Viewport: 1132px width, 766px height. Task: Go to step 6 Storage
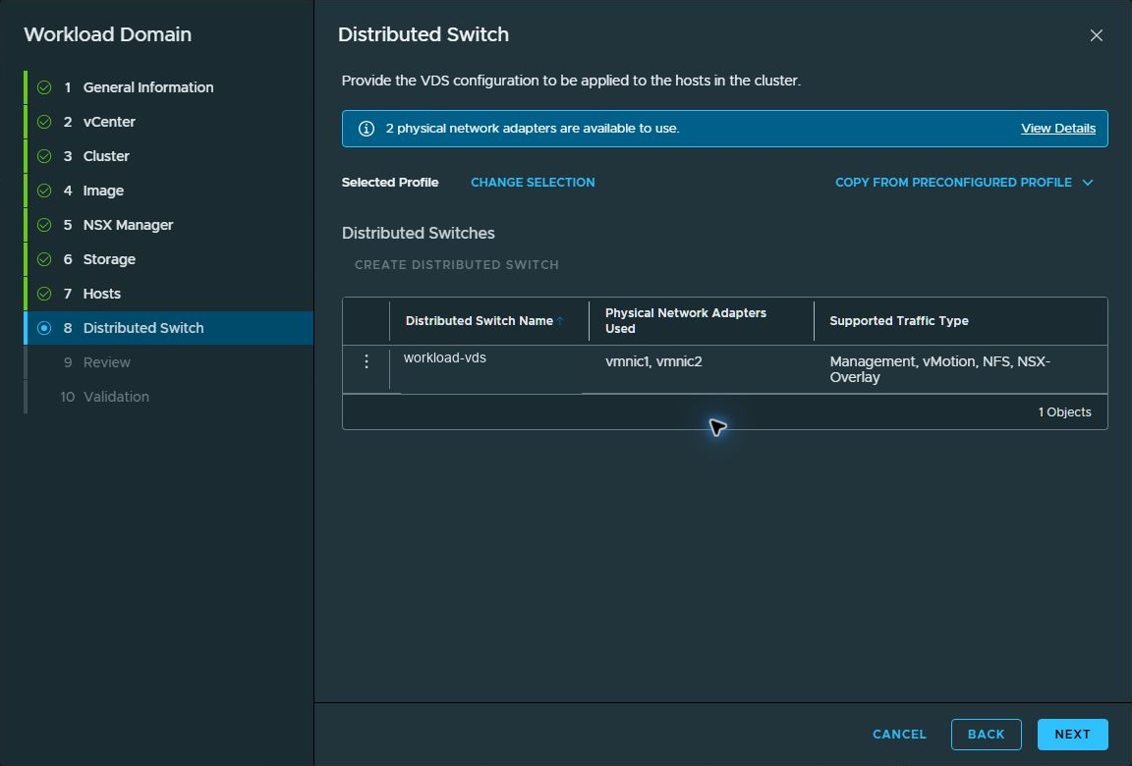(170, 259)
